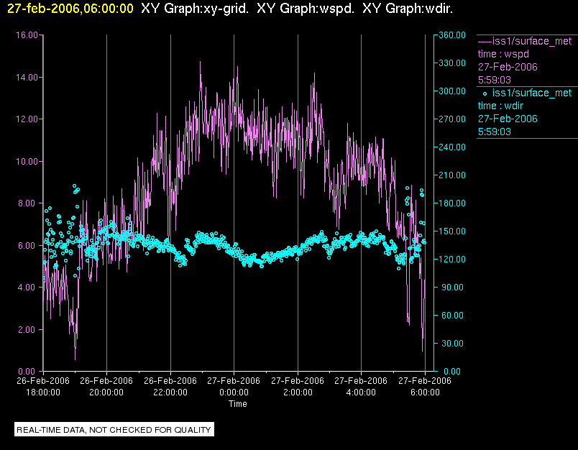Click the yellow timestamp 27-feb-2006,06:00:00 in title
Screen dimensions: 578x450
coord(70,8)
